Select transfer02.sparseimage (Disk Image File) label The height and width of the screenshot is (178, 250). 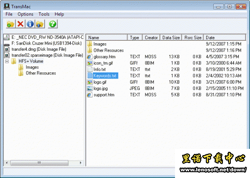[47, 55]
